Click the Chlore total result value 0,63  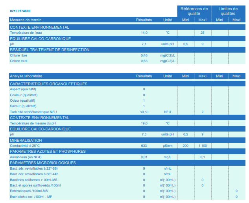pyautogui.click(x=144, y=61)
